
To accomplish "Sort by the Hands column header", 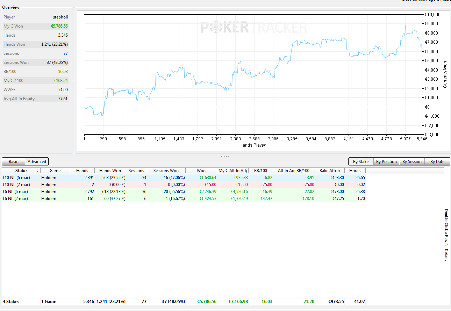I will [82, 171].
